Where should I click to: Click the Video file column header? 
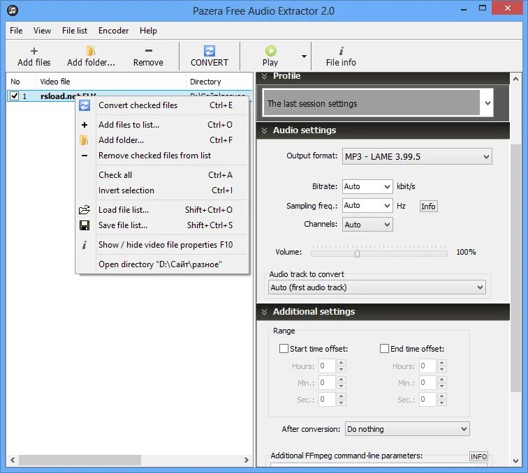pos(111,82)
